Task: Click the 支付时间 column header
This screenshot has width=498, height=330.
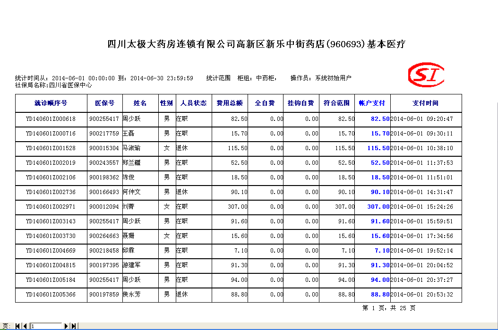Action: pos(426,103)
